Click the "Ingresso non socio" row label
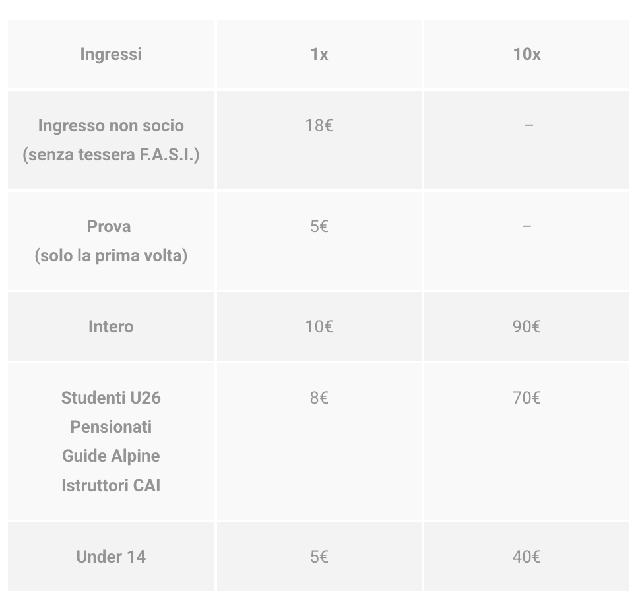Image resolution: width=640 pixels, height=616 pixels. pos(111,125)
